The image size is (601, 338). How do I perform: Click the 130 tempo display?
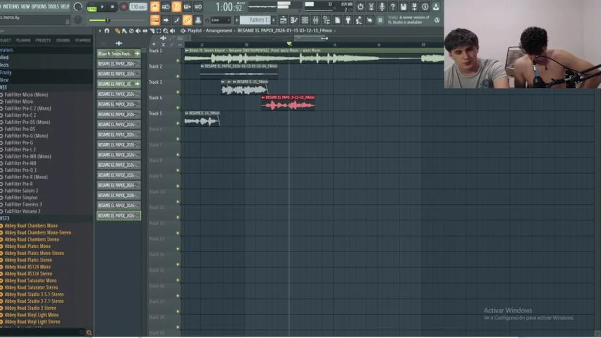pyautogui.click(x=138, y=7)
